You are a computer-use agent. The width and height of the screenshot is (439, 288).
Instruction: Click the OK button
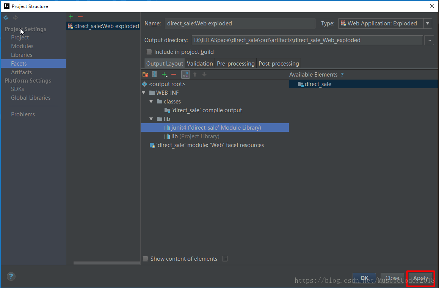click(x=364, y=278)
